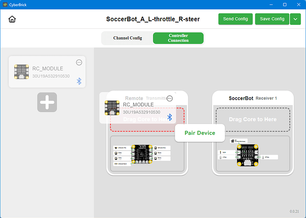Click Bluetooth icon on sidebar RC_MODULE card
The height and width of the screenshot is (218, 306).
[79, 81]
